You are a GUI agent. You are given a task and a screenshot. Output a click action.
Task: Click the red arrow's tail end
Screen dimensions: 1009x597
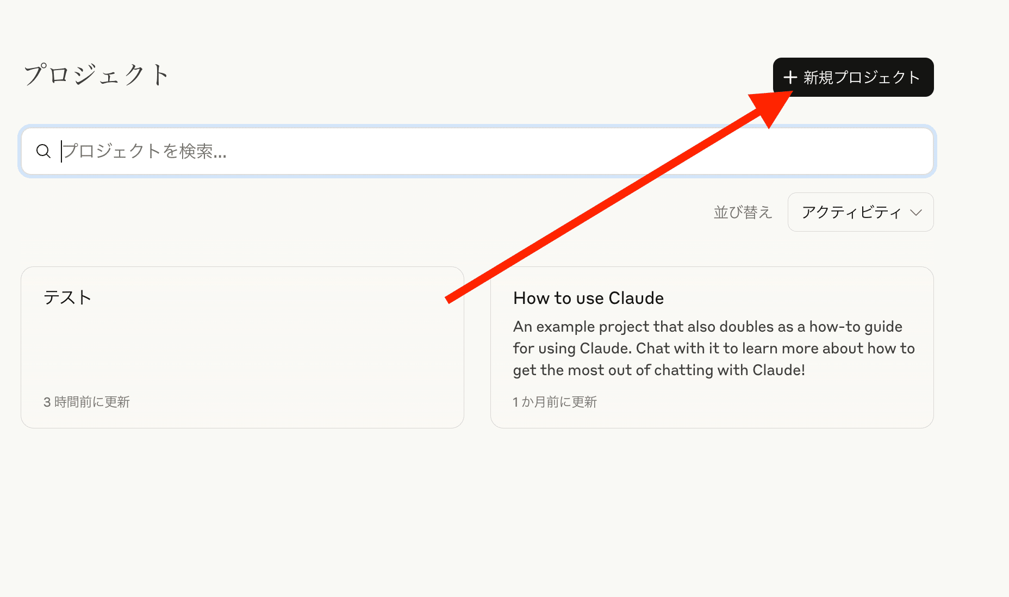point(449,298)
